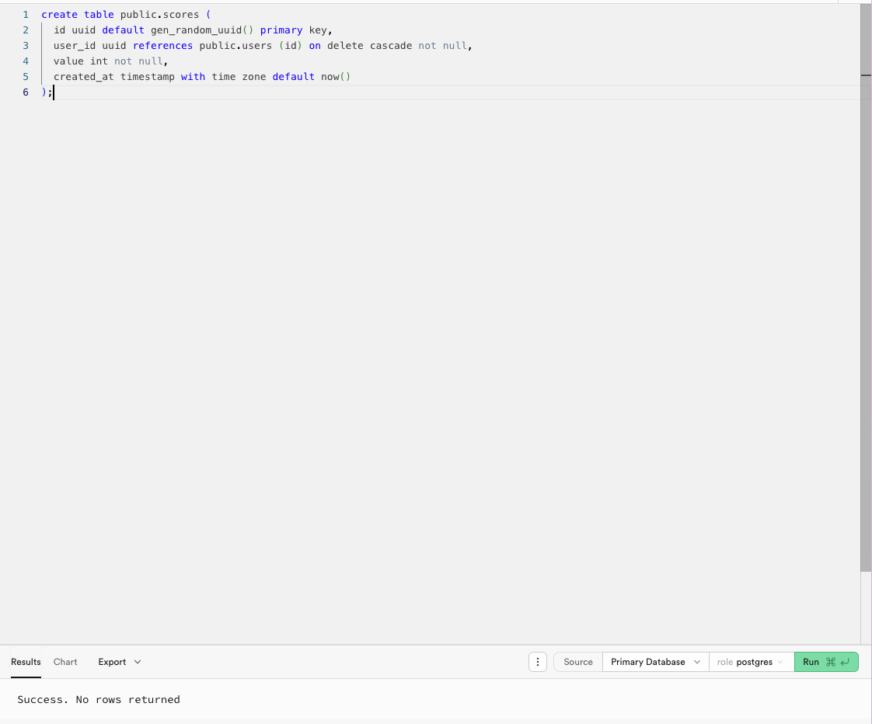Switch to the Results tab
The image size is (872, 724).
26,662
